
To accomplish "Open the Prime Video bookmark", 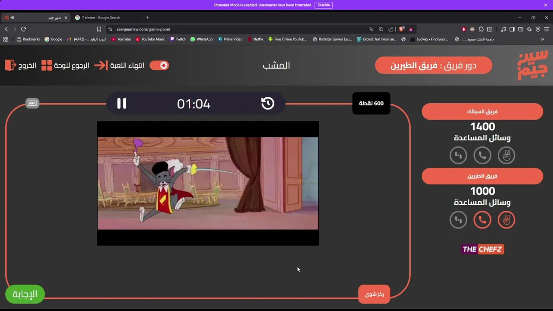I will (230, 39).
